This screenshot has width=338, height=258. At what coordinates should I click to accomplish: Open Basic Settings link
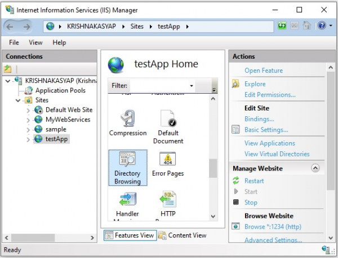point(266,130)
